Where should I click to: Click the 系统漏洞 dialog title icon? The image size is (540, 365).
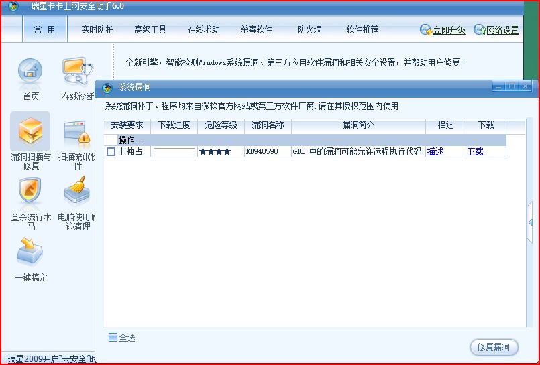coord(107,88)
